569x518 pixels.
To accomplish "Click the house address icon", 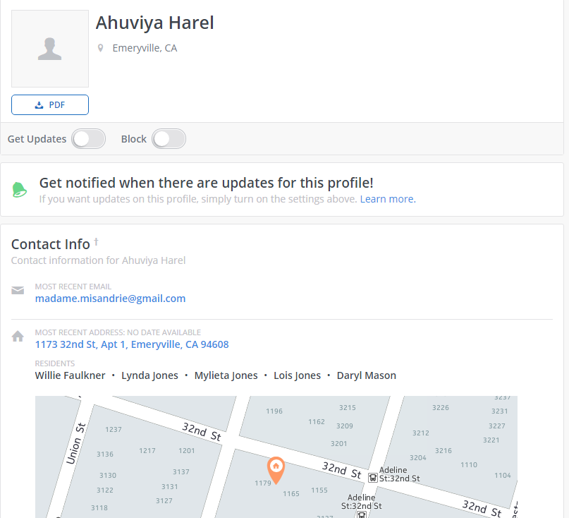I will tap(18, 336).
